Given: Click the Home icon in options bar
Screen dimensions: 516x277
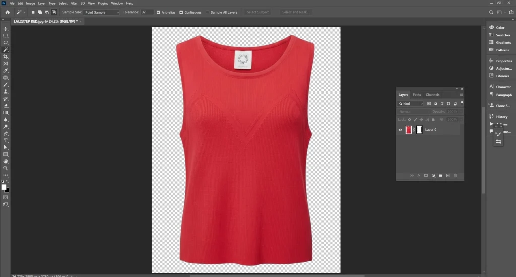Looking at the screenshot, I should point(7,12).
